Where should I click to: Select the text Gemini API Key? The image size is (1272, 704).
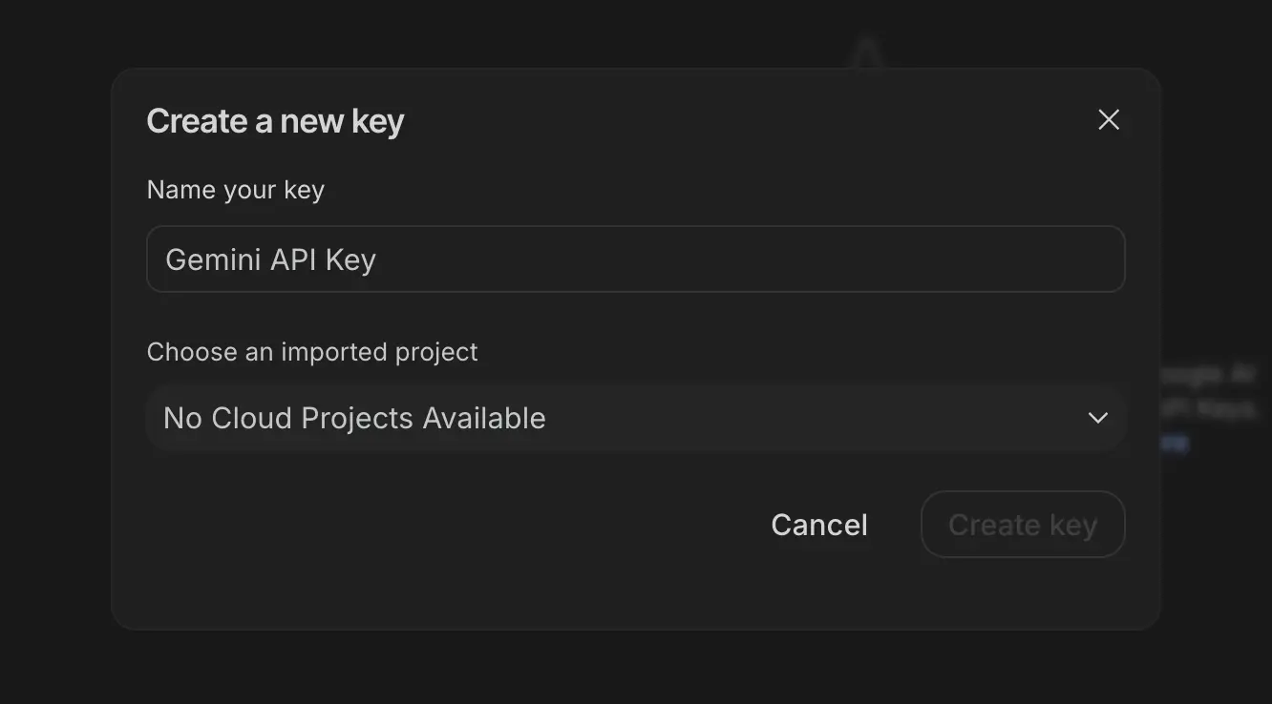(x=270, y=259)
